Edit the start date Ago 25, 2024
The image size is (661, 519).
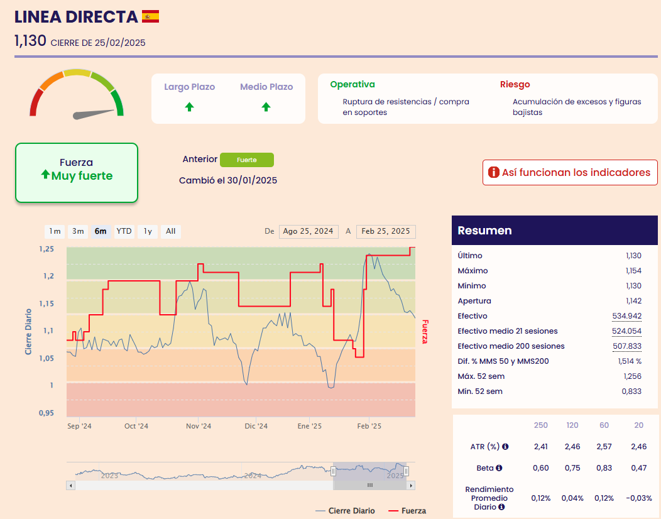tap(309, 231)
